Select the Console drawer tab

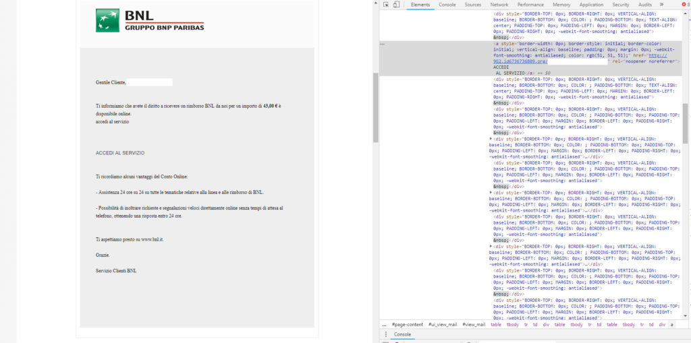tap(403, 334)
